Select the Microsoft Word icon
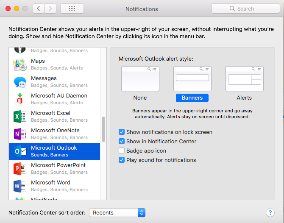 click(19, 186)
